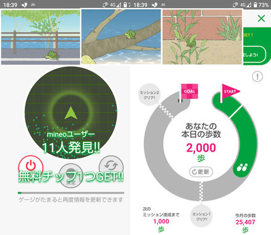Open the frog-by-the-brick-wall photo thumbnail
Image resolution: width=271 pixels, height=235 pixels.
(202, 37)
